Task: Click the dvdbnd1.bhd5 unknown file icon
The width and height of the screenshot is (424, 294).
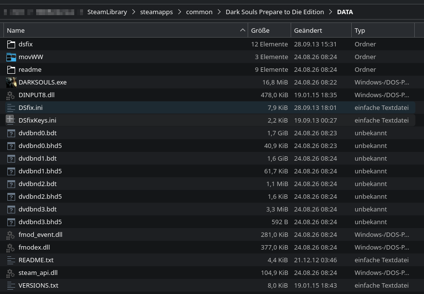Action: click(x=11, y=171)
